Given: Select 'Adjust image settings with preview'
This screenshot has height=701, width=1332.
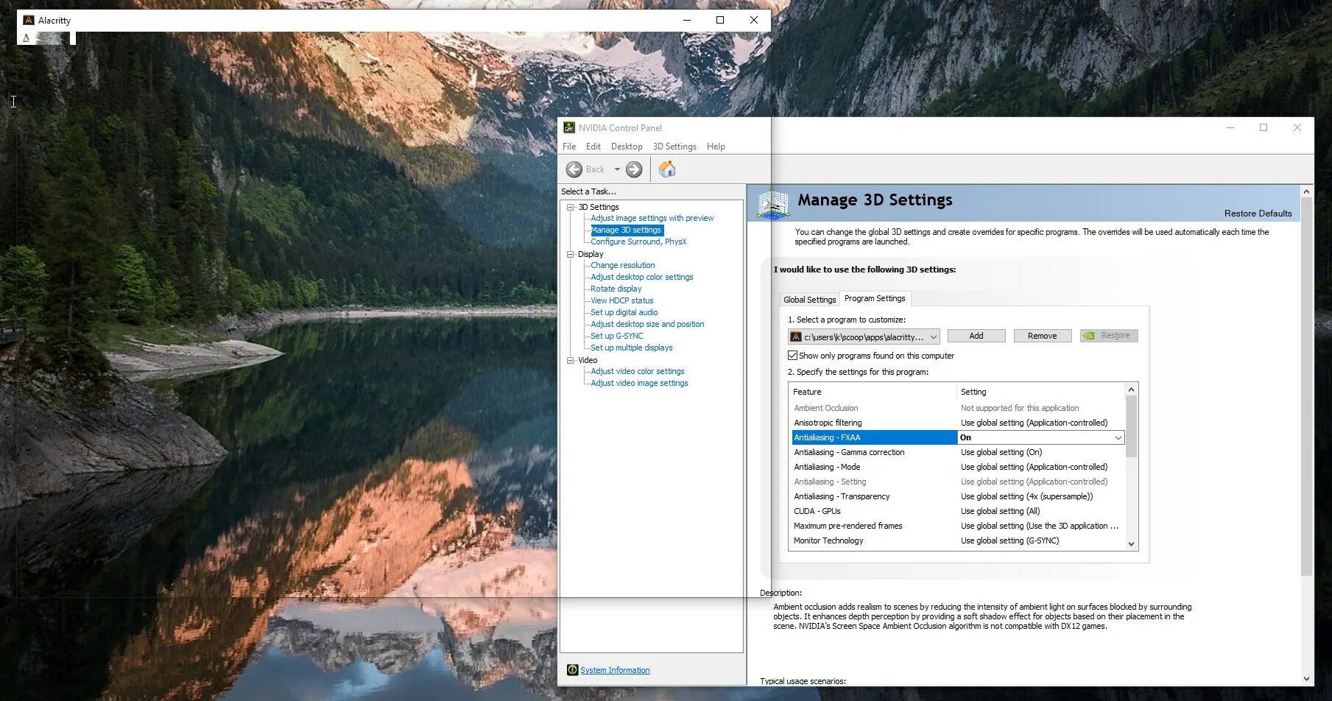Looking at the screenshot, I should tap(652, 218).
